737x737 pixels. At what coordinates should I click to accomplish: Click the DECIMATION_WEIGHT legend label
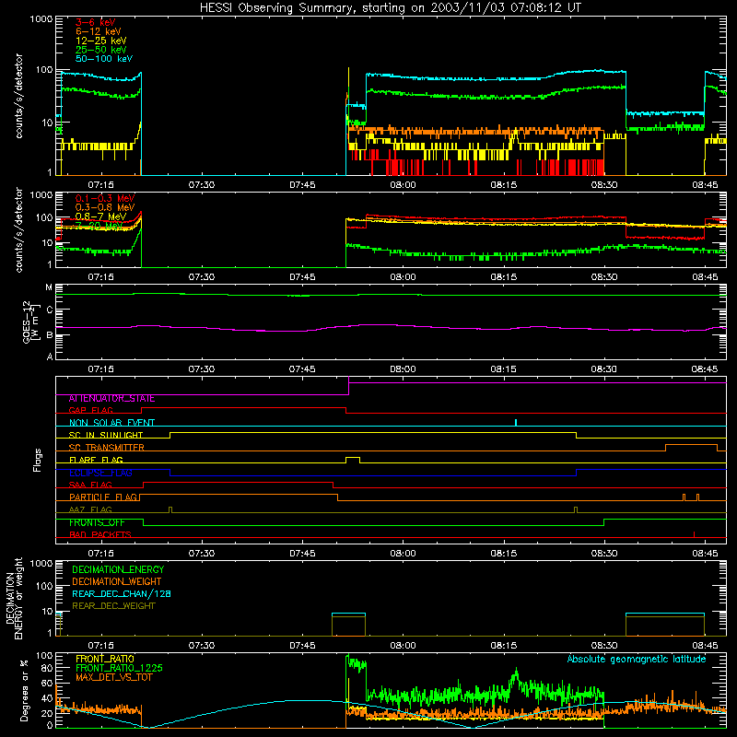point(117,581)
